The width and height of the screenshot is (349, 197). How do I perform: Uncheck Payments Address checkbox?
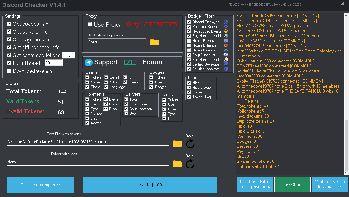87,123
